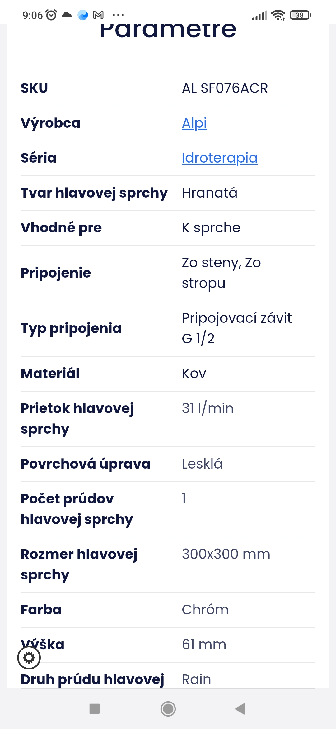Tap the recent apps square button

pyautogui.click(x=95, y=709)
